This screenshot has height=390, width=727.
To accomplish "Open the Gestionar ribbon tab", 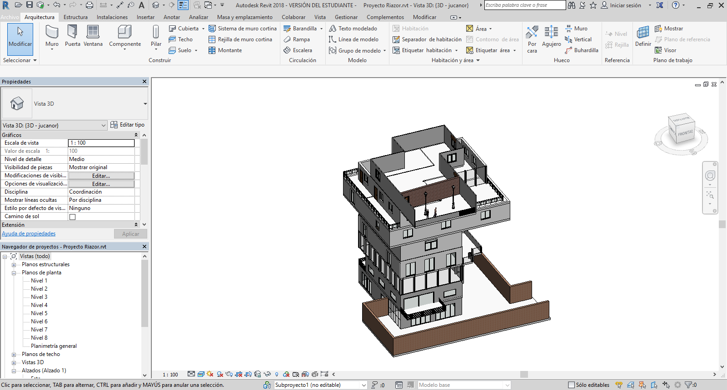I will [x=346, y=17].
